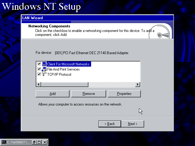
Task: Click the TCP/IP Protocol network icon
Action: pyautogui.click(x=44, y=74)
